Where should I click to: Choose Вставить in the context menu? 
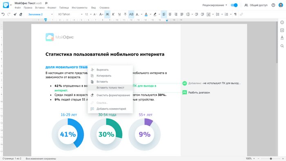tap(110, 82)
